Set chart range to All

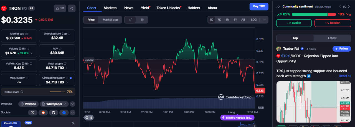(x=243, y=20)
